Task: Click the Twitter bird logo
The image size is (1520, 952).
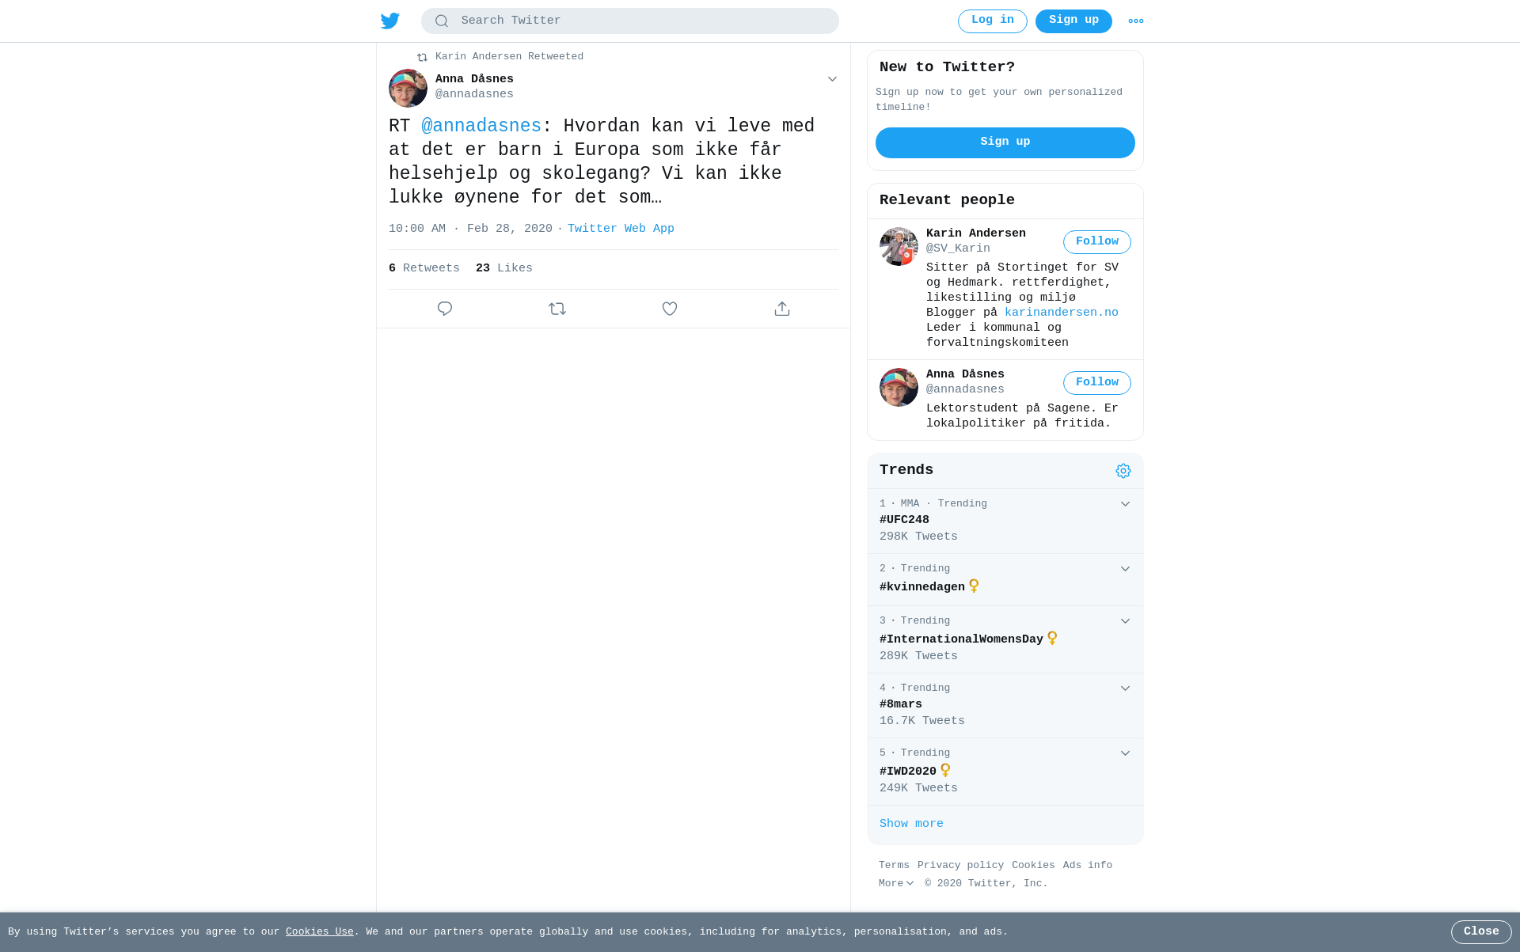Action: click(389, 21)
